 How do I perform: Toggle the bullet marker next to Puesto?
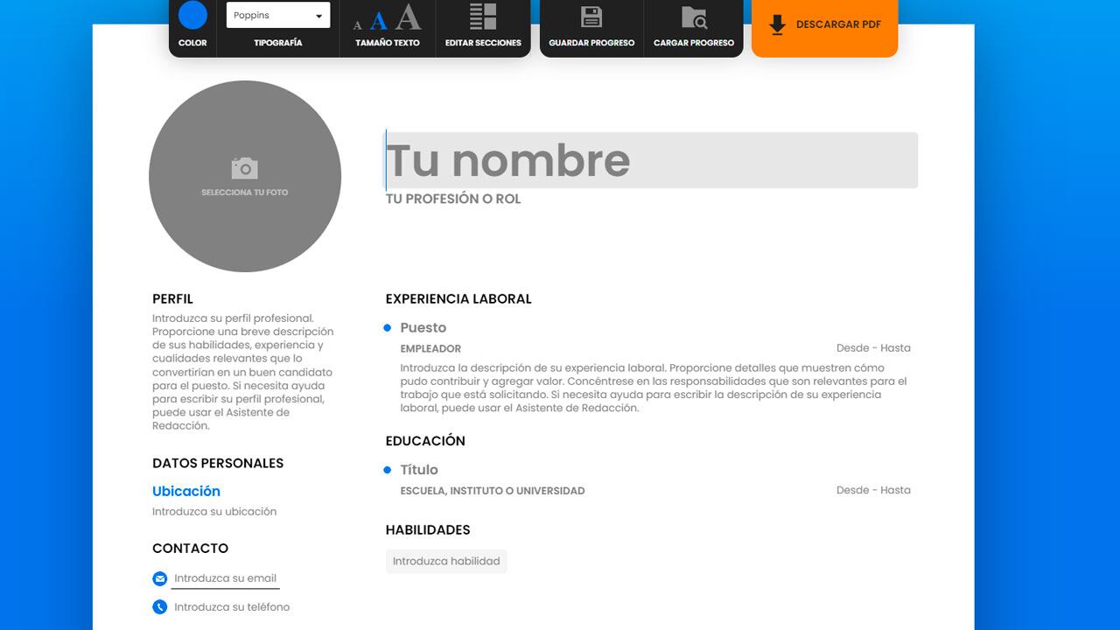point(387,327)
